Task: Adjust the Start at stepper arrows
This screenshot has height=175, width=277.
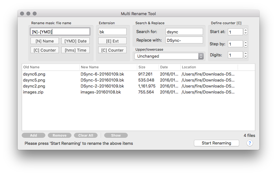Action: point(246,32)
